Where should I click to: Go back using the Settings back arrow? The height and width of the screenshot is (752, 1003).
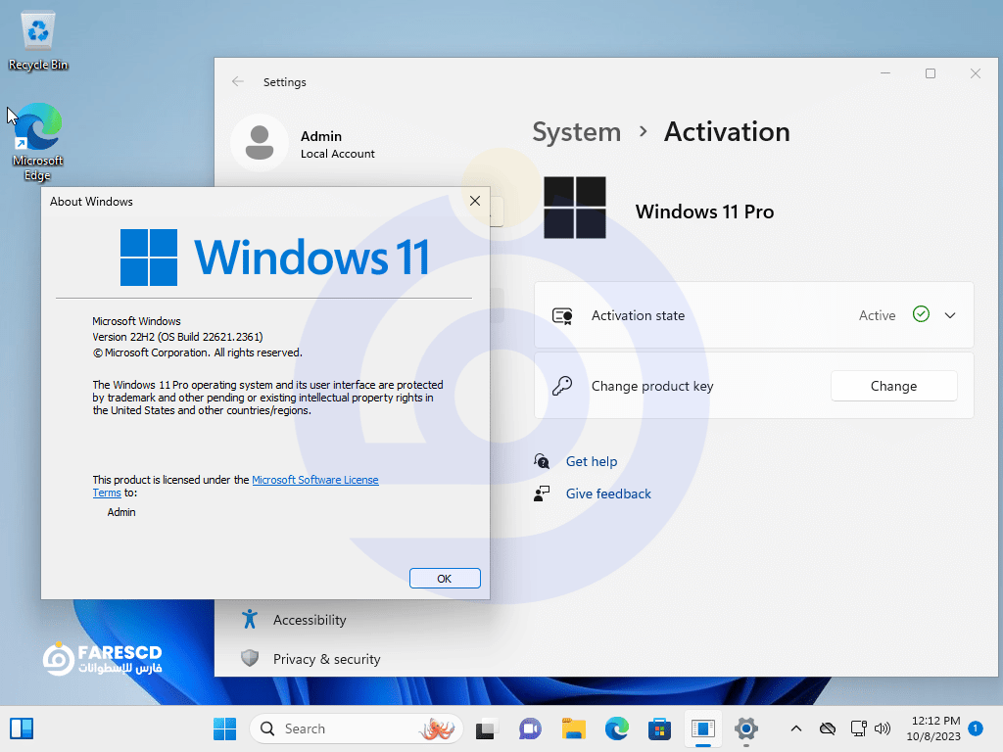point(238,81)
